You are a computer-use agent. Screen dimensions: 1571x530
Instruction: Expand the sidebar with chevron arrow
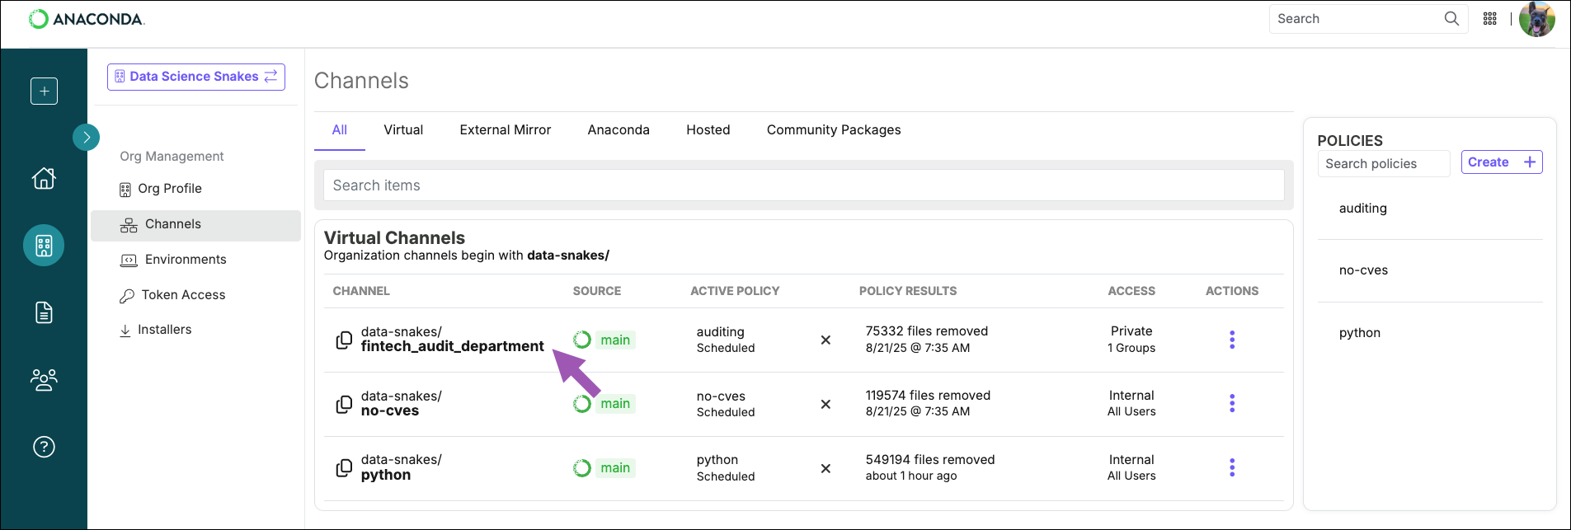pyautogui.click(x=87, y=137)
